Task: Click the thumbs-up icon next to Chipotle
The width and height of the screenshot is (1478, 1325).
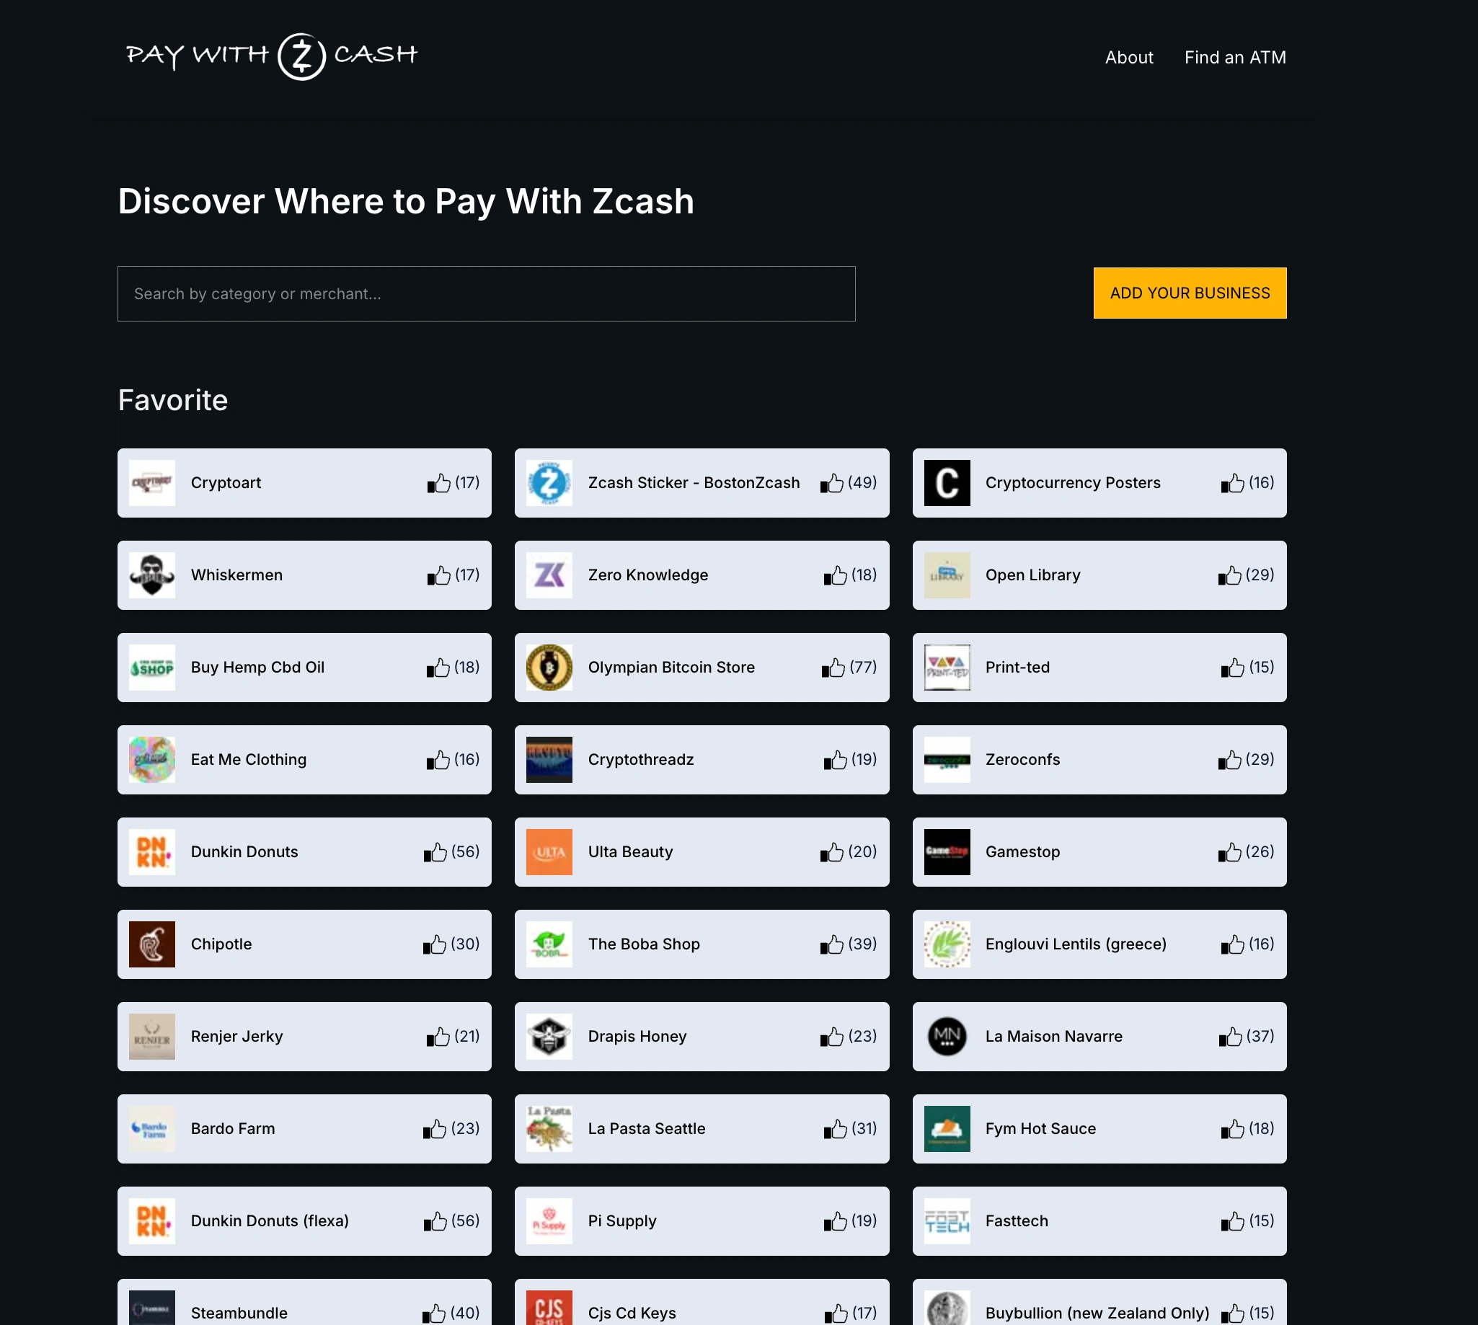Action: pyautogui.click(x=434, y=945)
